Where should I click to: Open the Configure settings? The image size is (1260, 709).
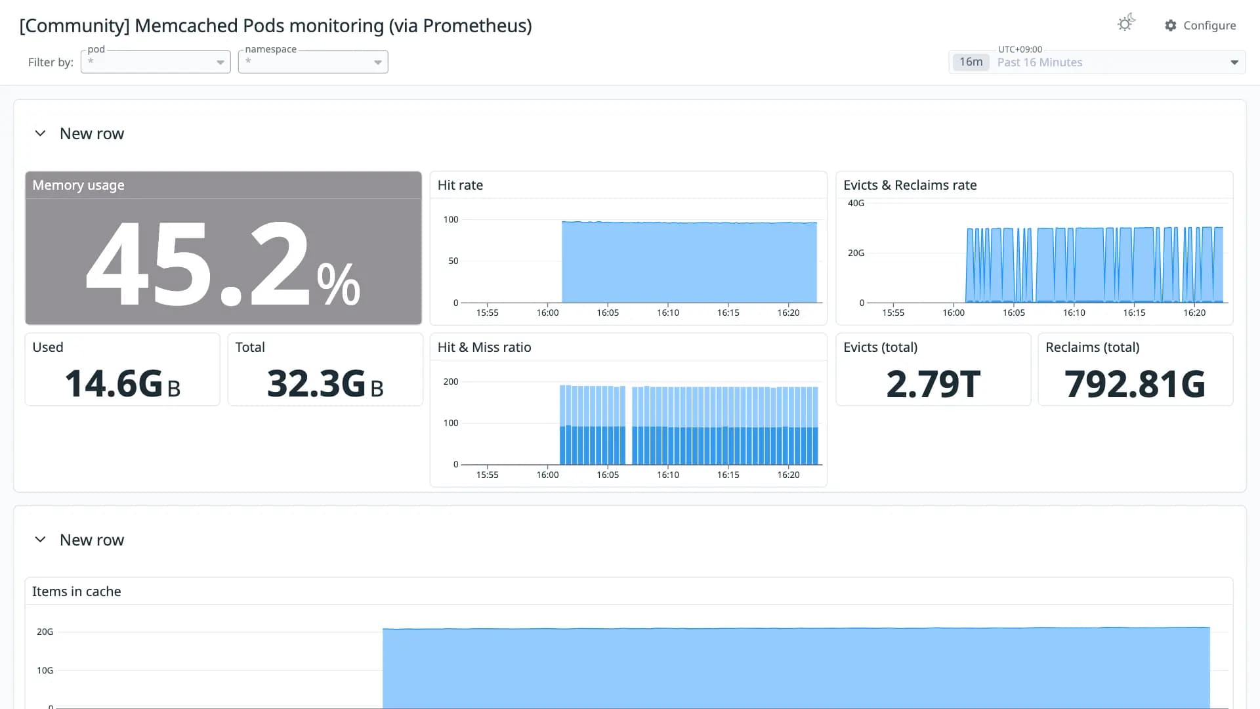click(x=1200, y=26)
